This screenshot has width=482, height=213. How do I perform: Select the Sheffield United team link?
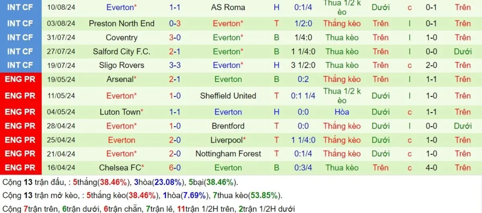[228, 96]
